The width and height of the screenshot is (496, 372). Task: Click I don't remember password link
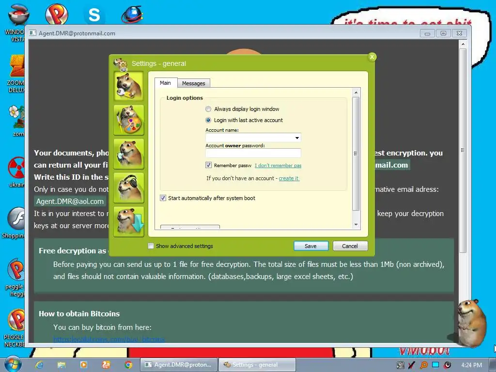click(x=278, y=166)
